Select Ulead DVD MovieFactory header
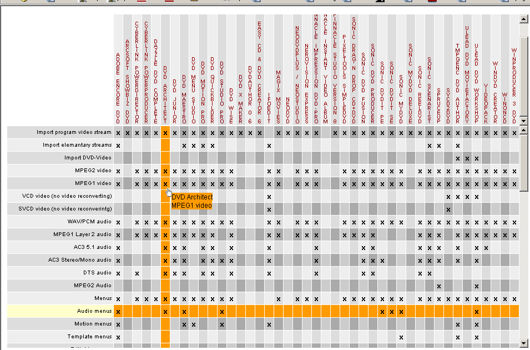 pos(467,75)
